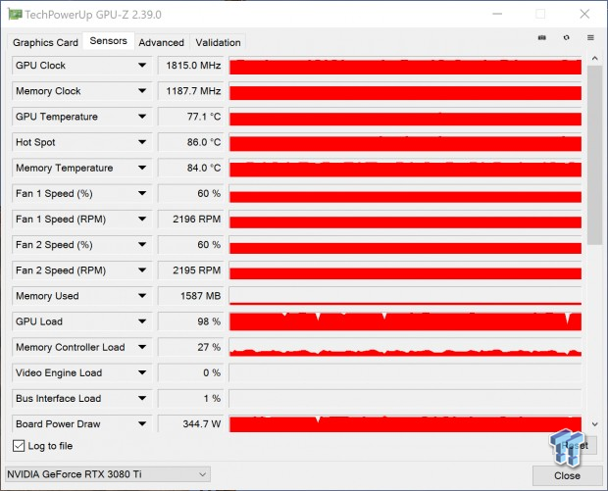Click the 1187.7 MHz Memory Clock value
This screenshot has width=608, height=491.
click(190, 91)
